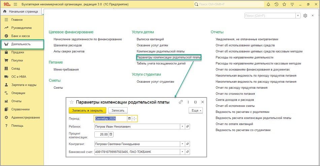Open the 1C main menu hamburger icon

(15, 4)
